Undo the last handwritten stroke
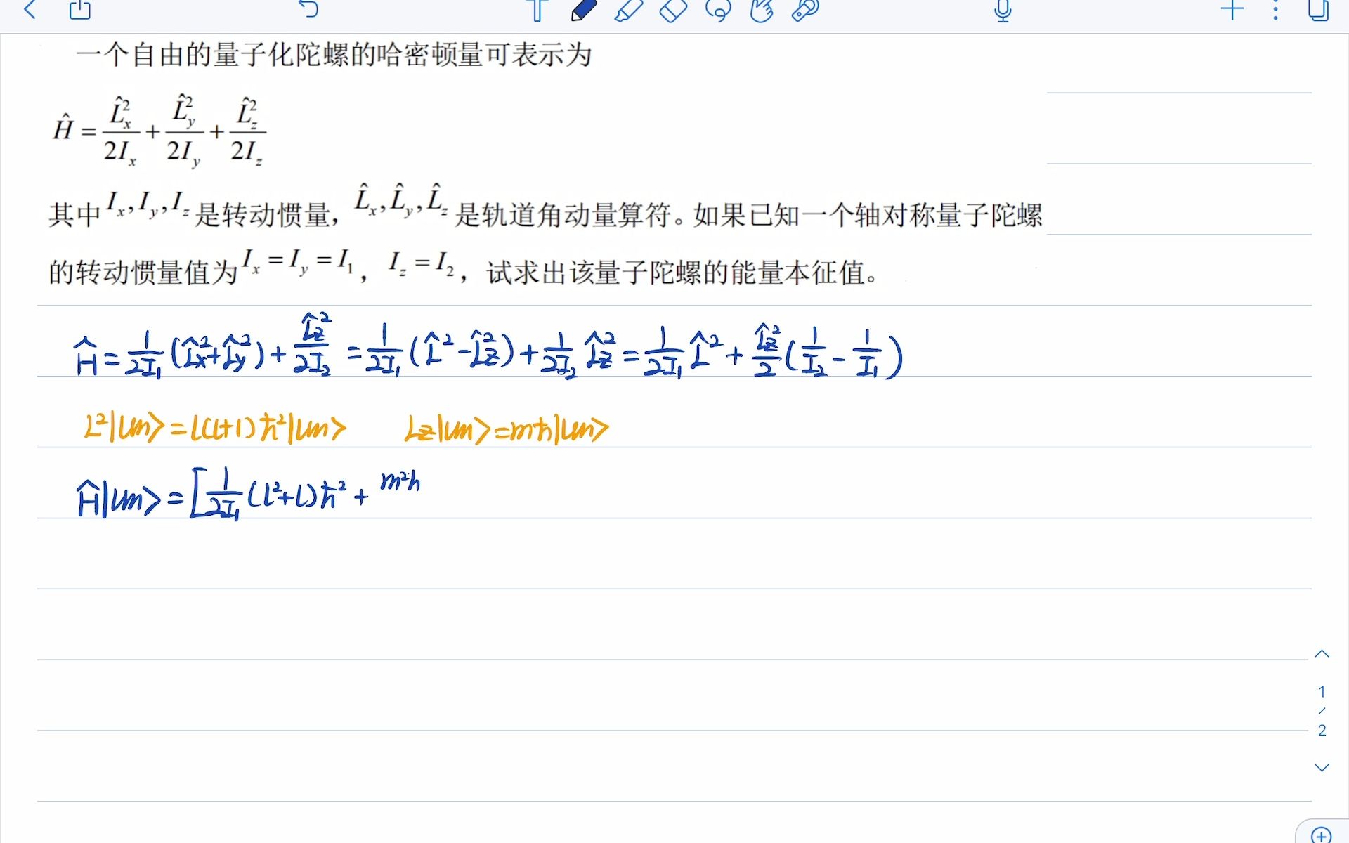 coord(309,11)
